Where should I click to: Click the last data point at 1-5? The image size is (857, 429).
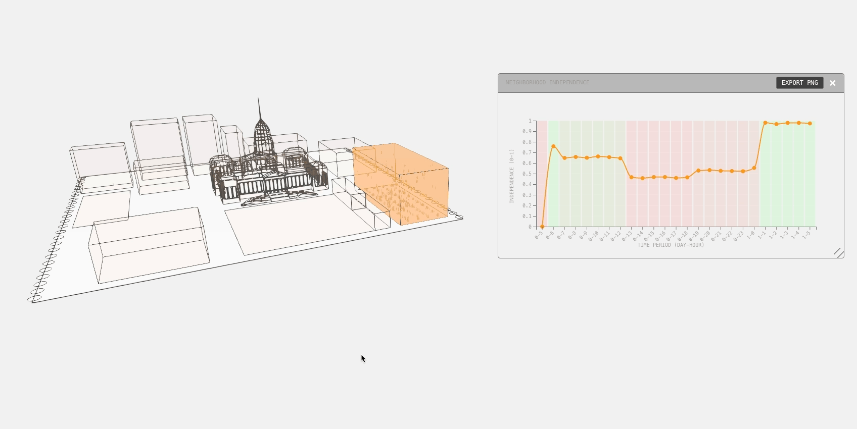click(x=810, y=124)
